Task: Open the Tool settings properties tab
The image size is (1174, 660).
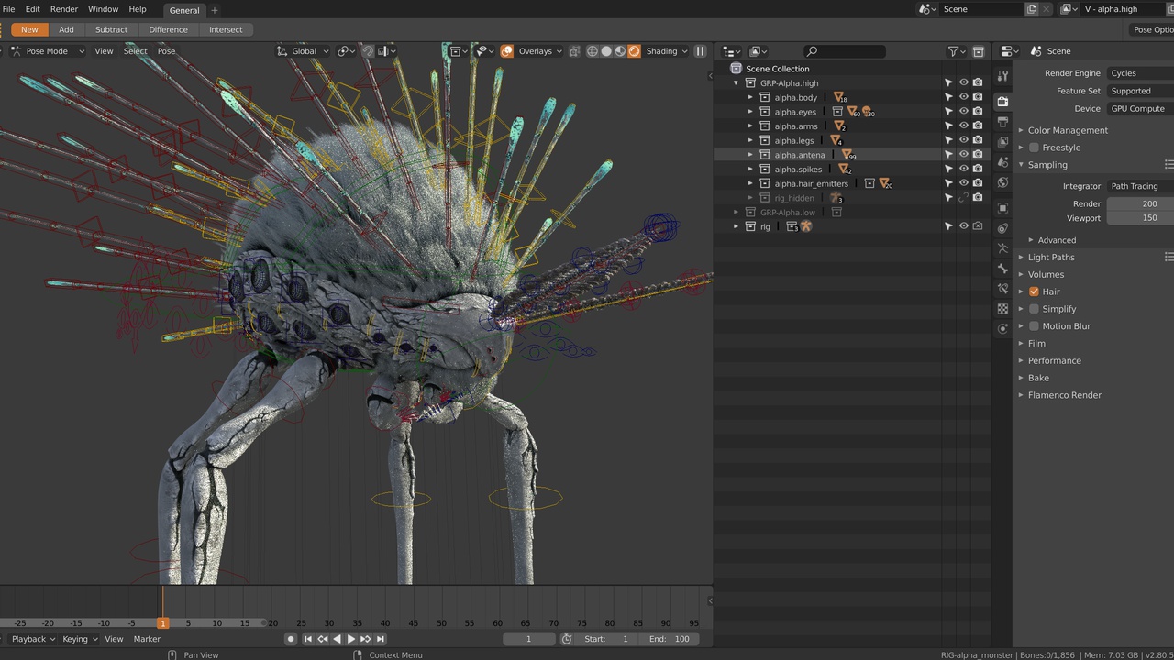Action: pyautogui.click(x=1002, y=77)
